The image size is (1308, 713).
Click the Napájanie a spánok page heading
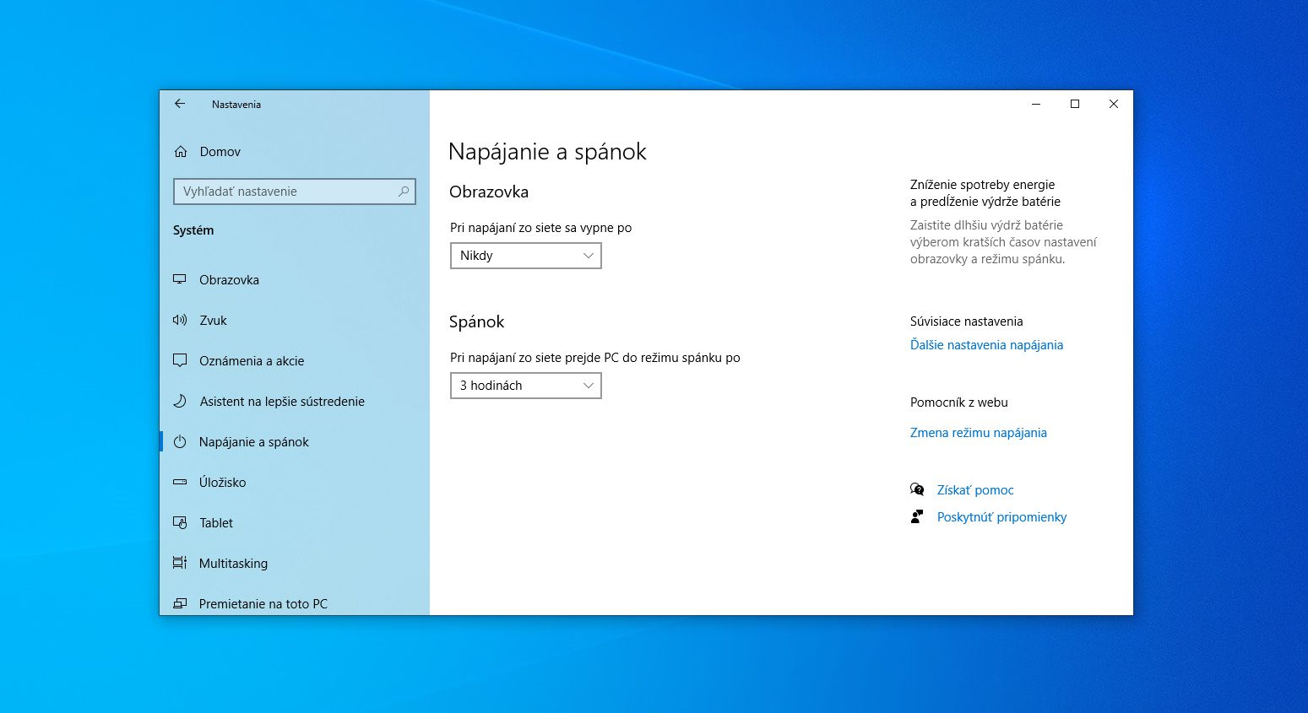pyautogui.click(x=547, y=152)
